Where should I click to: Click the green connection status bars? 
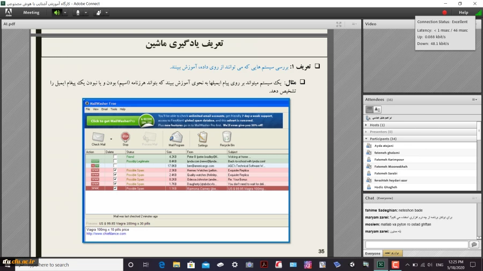pyautogui.click(x=478, y=13)
